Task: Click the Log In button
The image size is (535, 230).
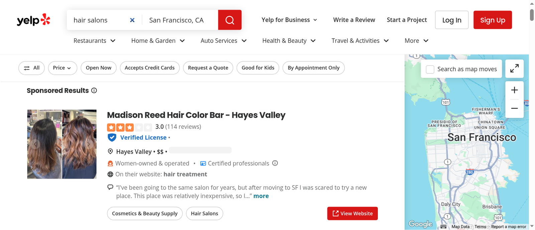Action: [452, 20]
